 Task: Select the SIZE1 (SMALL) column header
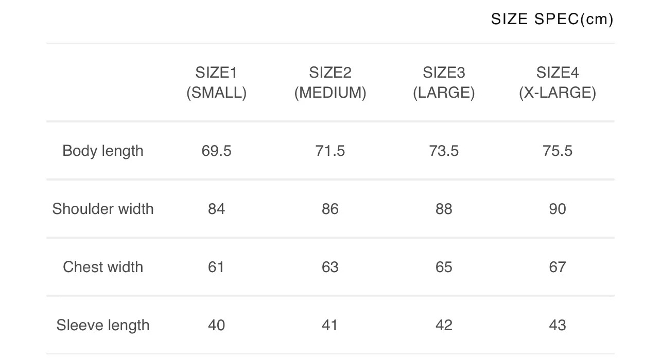click(216, 82)
